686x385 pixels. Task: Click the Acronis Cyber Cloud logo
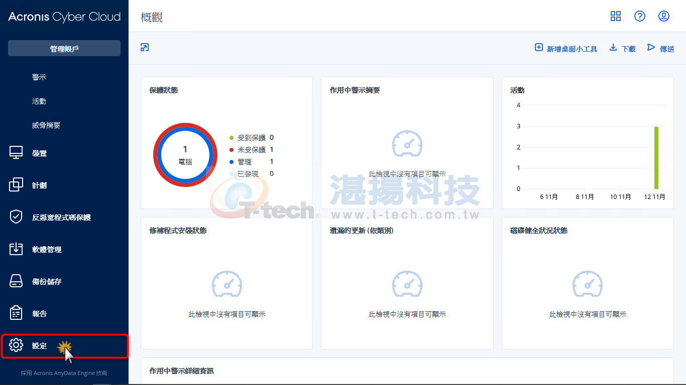(x=64, y=17)
